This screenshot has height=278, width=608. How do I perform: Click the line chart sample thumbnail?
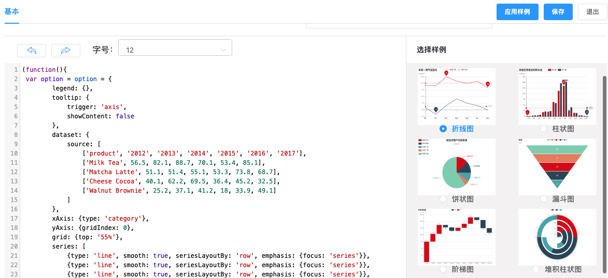[x=456, y=96]
